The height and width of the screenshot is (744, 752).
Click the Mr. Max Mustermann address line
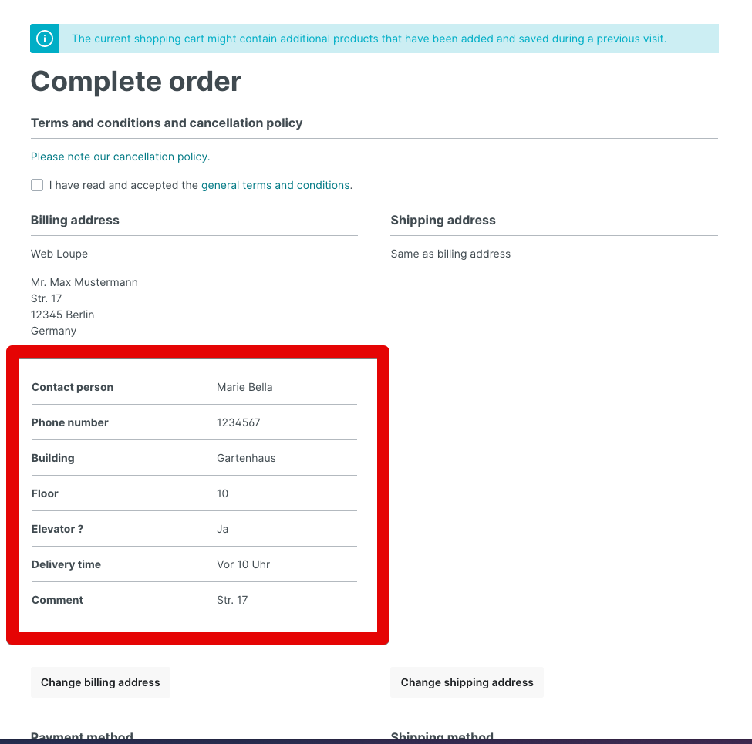tap(84, 282)
